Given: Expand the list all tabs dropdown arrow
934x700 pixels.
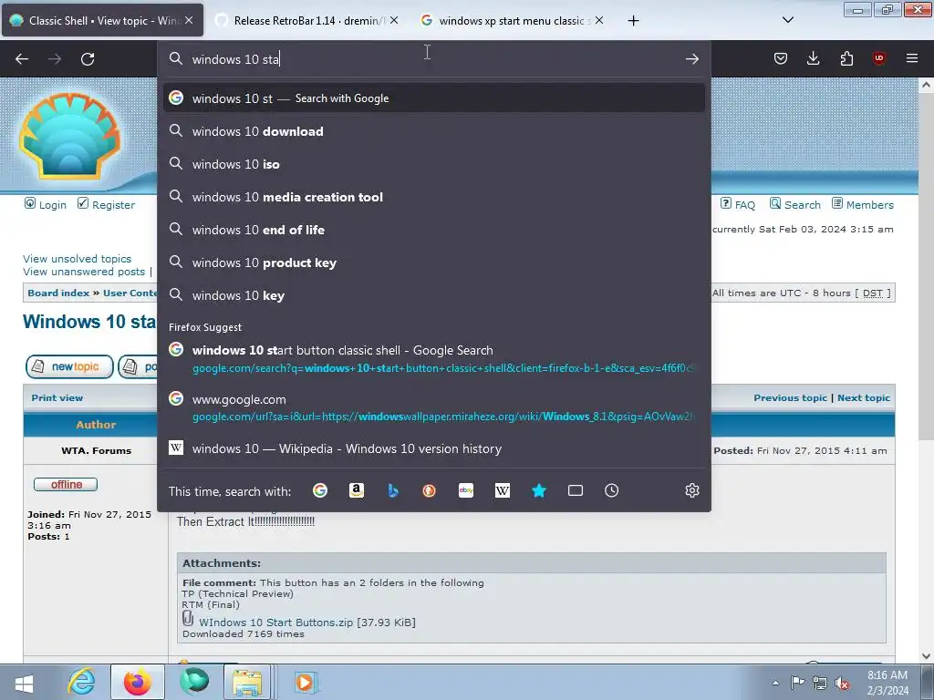Looking at the screenshot, I should 787,20.
